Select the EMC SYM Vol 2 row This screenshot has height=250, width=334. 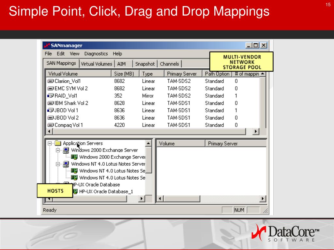click(153, 89)
